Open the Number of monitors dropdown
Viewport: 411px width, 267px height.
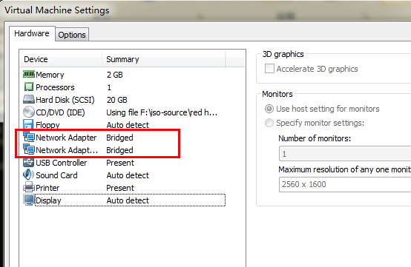click(345, 154)
